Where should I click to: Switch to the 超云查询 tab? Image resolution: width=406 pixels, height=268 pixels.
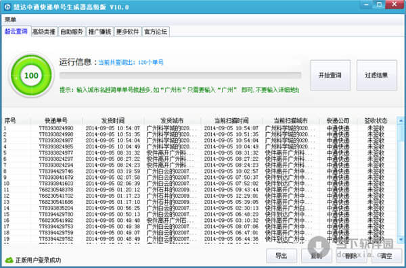(16, 31)
